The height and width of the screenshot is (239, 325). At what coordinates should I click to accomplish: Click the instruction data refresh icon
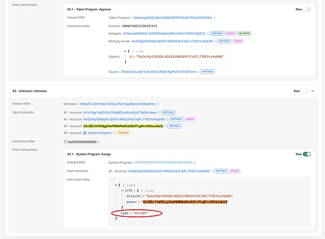click(x=66, y=141)
